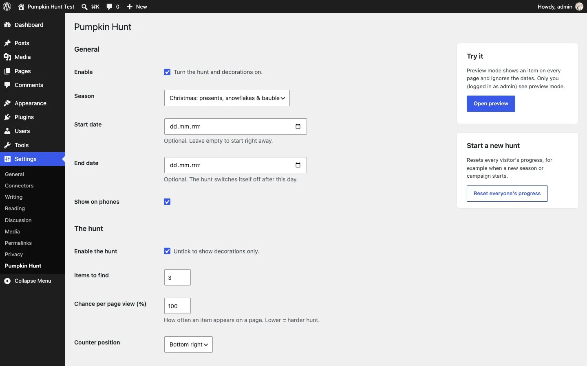Click the Media library icon in main menu
The height and width of the screenshot is (366, 587).
[7, 57]
